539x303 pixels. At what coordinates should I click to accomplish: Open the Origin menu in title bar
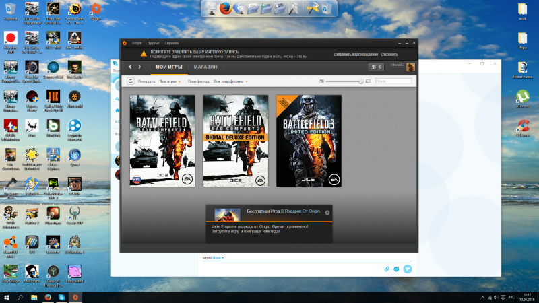(x=137, y=43)
